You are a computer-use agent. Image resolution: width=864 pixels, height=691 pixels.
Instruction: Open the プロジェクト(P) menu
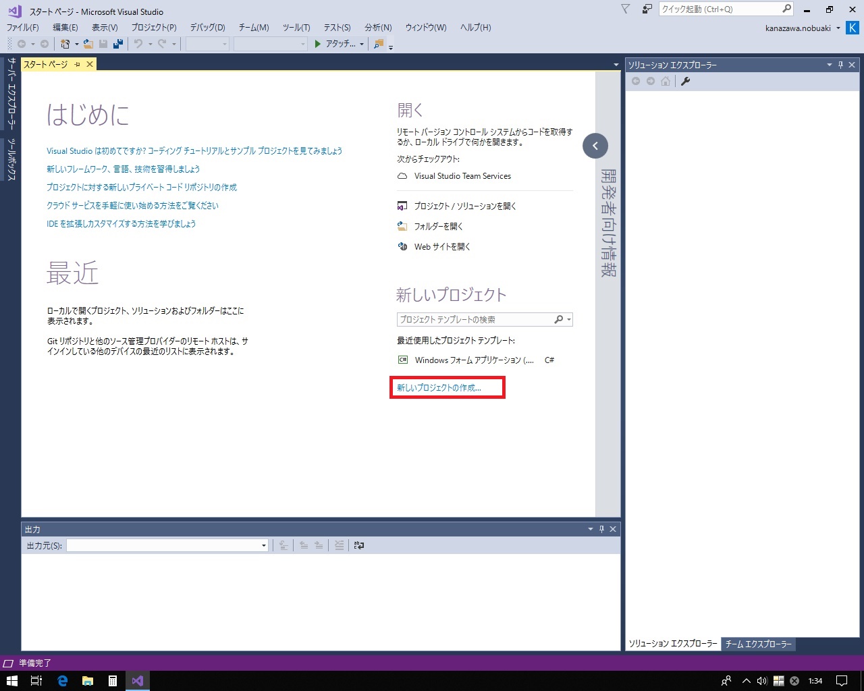(x=154, y=28)
